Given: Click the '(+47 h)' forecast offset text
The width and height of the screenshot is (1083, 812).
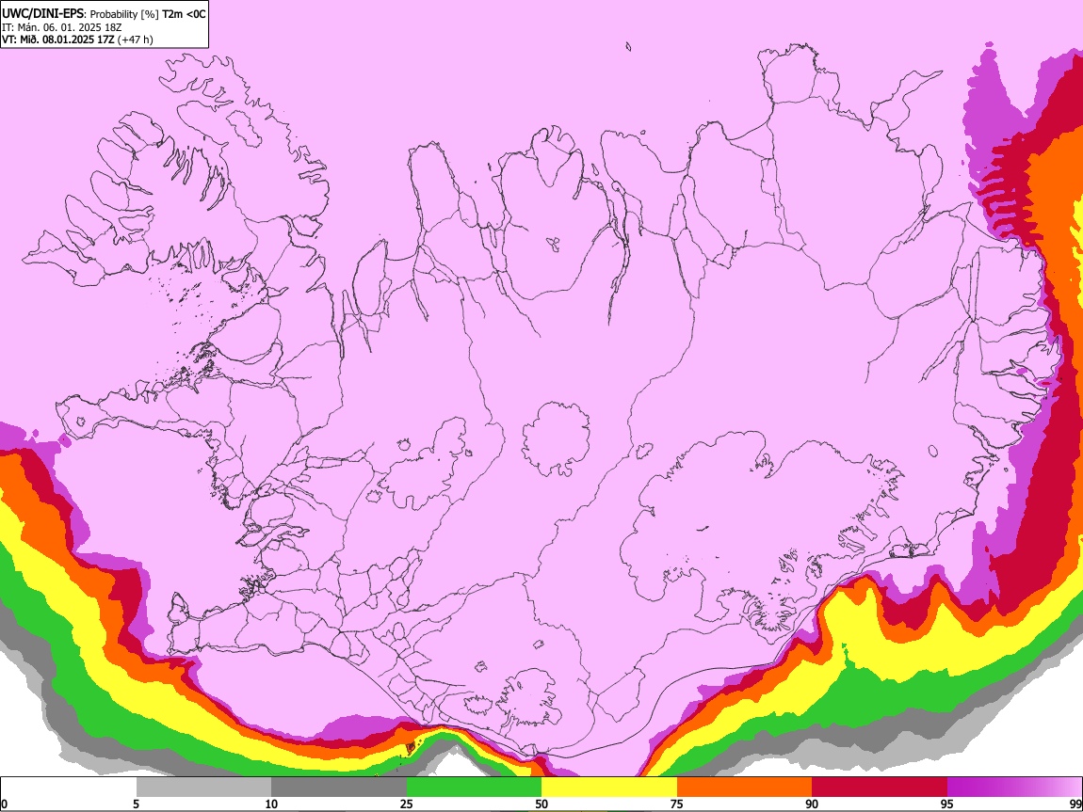Looking at the screenshot, I should click(x=136, y=40).
